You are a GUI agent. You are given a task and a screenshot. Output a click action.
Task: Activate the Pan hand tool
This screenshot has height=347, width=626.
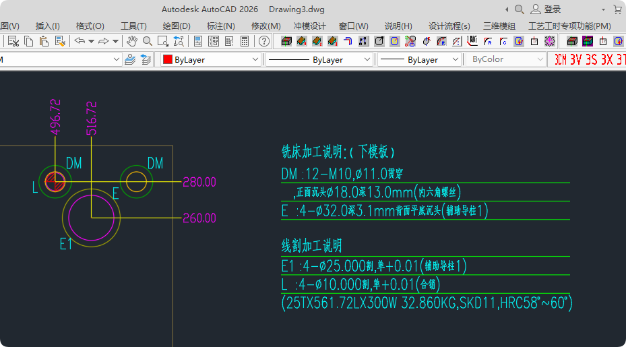(x=132, y=41)
